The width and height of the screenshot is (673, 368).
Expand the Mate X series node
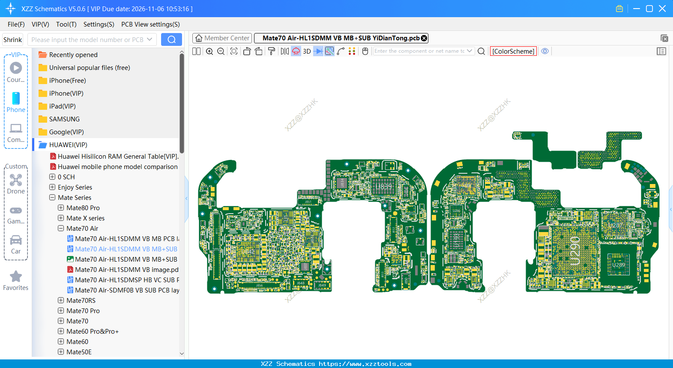click(61, 218)
